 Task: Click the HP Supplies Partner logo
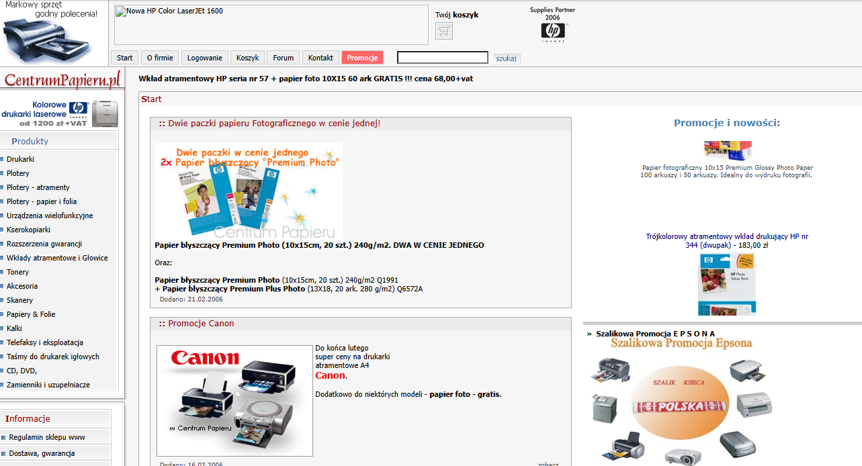(x=553, y=26)
